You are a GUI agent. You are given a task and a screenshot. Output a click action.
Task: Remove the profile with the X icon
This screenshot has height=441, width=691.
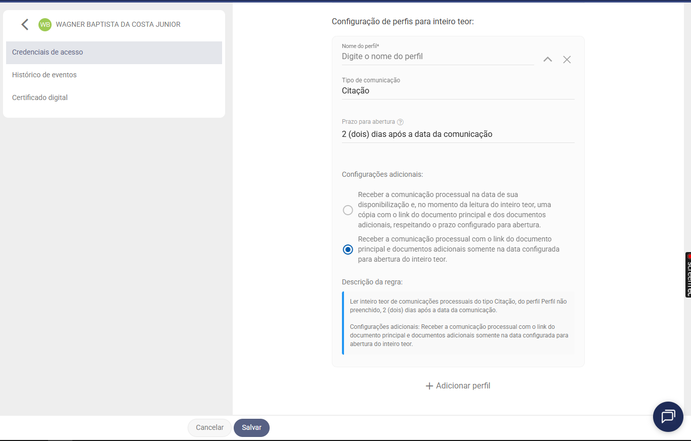tap(567, 60)
